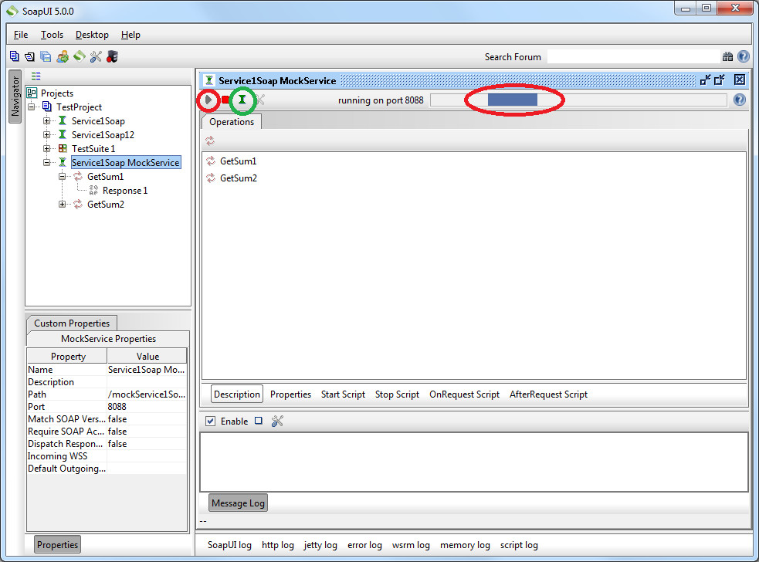Open main toolbar help icon next to search

tap(743, 56)
